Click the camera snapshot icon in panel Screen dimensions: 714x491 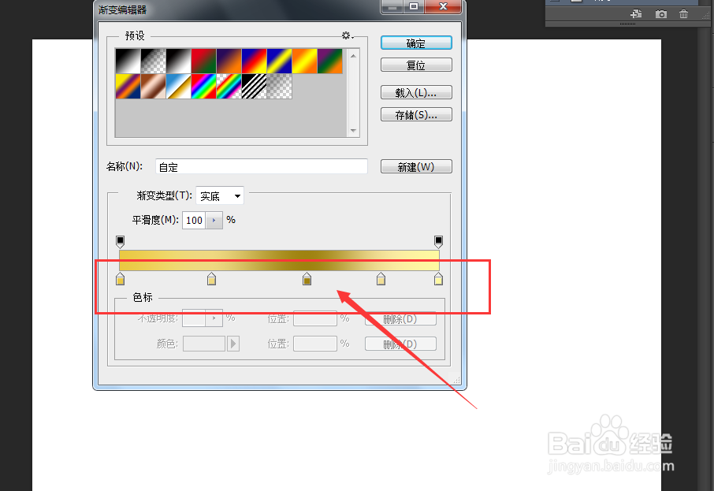coord(661,14)
